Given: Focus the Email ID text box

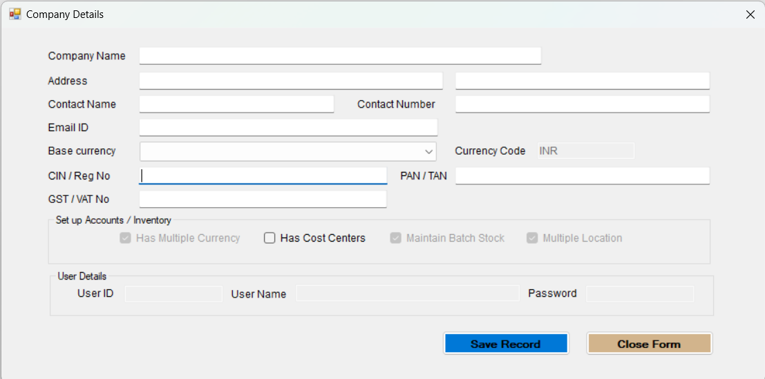Looking at the screenshot, I should [288, 128].
